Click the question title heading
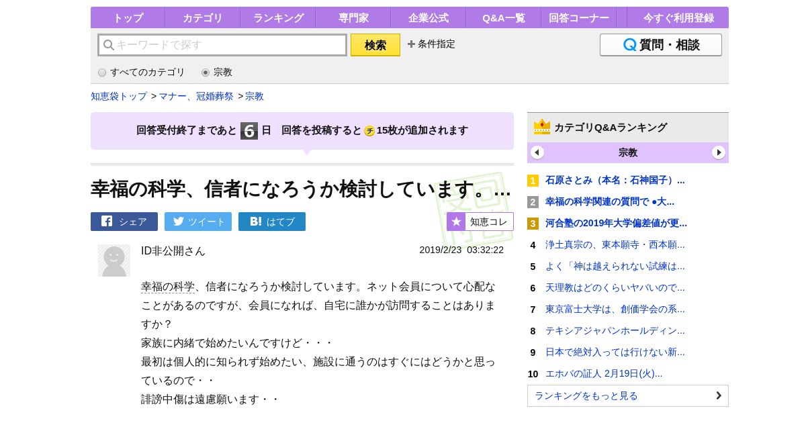The image size is (806, 423). click(x=301, y=189)
